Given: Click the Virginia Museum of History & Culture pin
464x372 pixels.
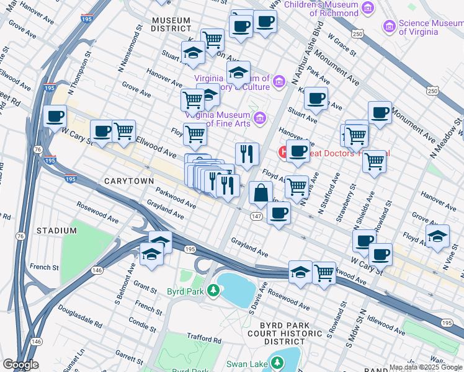Looking at the screenshot, I should click(x=279, y=81).
